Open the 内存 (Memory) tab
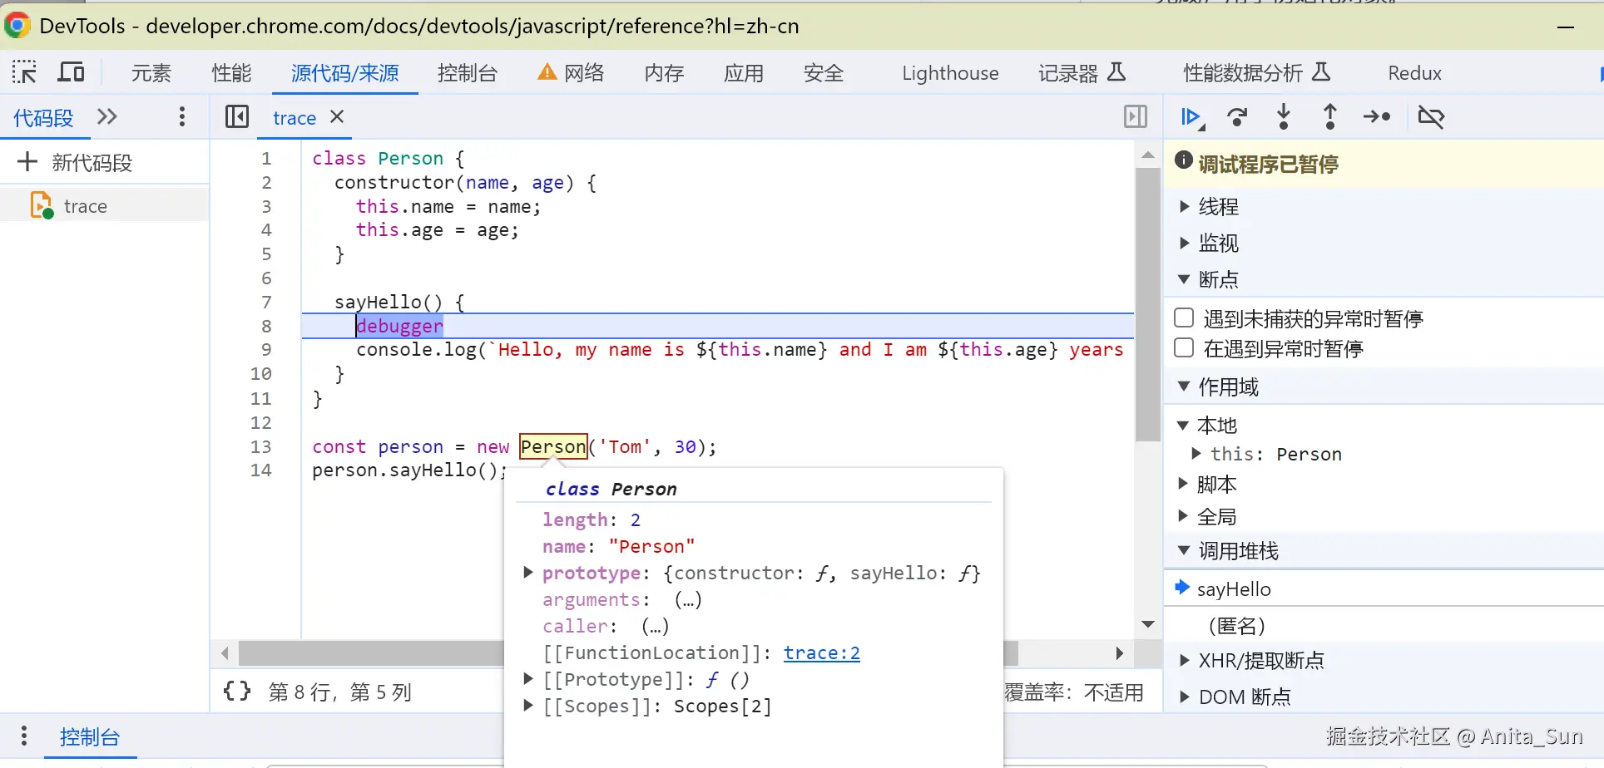 coord(664,73)
